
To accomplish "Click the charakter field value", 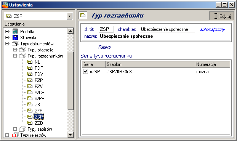I will 167,29.
